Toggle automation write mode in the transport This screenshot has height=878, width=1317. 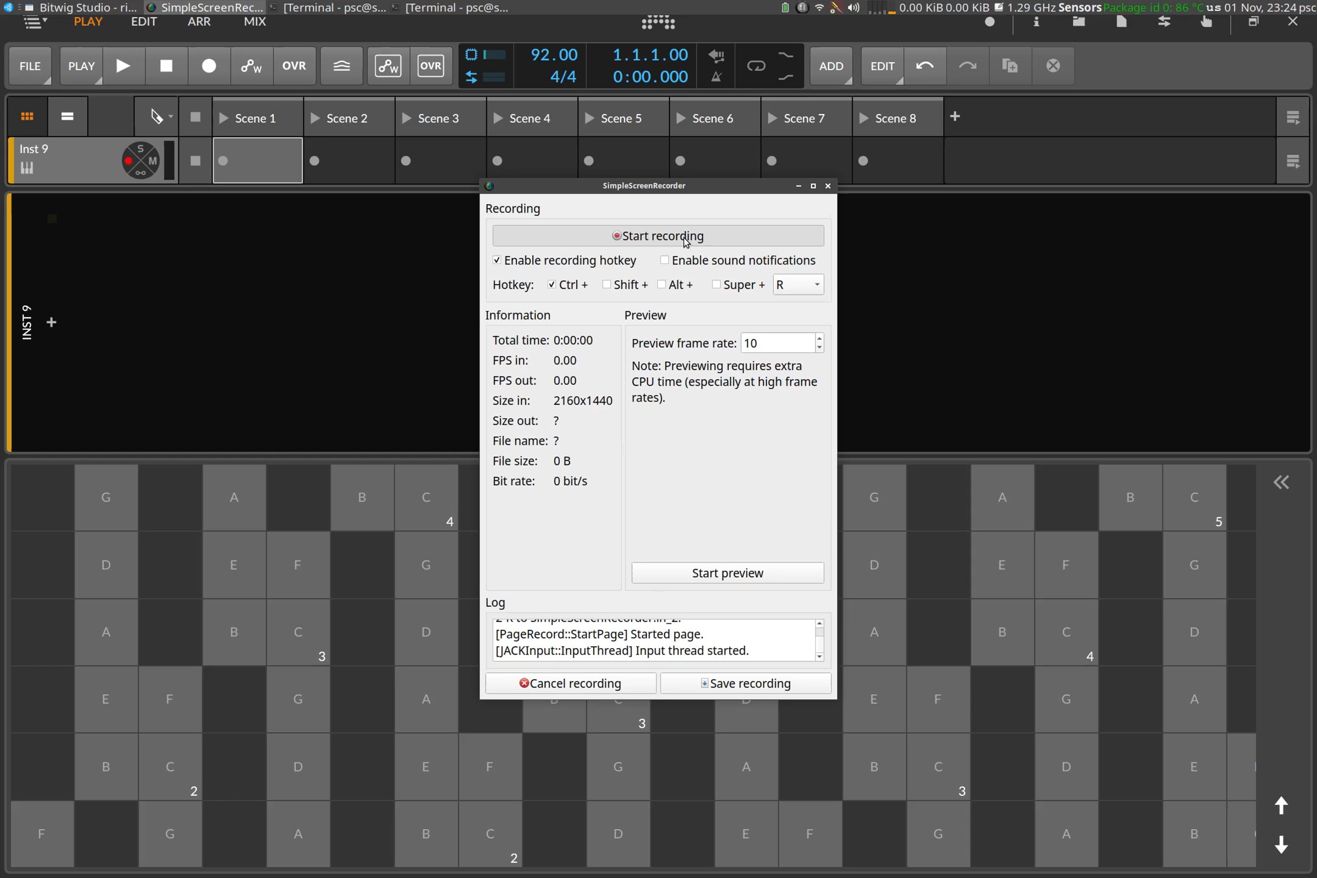click(x=251, y=66)
